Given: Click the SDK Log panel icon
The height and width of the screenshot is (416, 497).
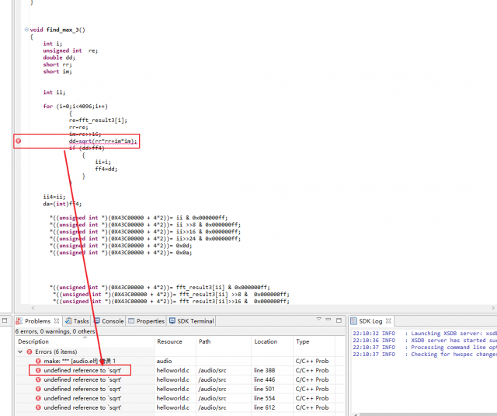Looking at the screenshot, I should pos(353,321).
